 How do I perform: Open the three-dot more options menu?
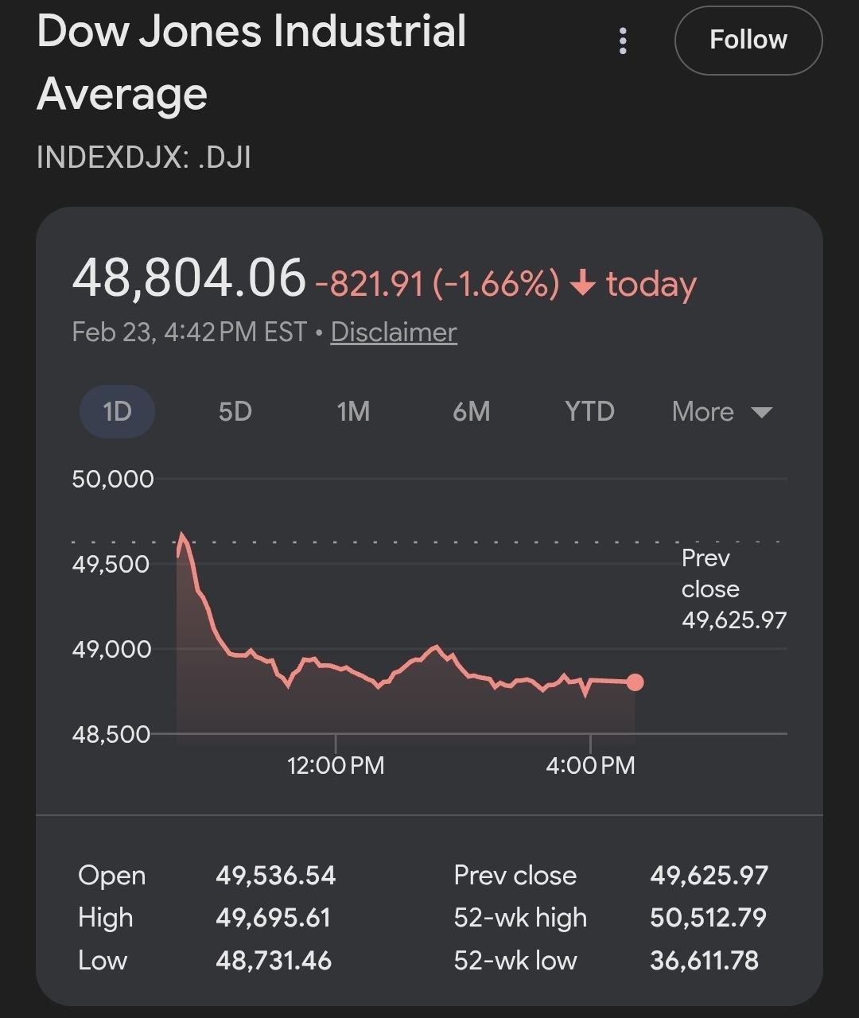(623, 41)
